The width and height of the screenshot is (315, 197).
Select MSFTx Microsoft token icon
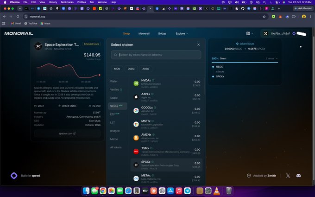pyautogui.click(x=136, y=124)
